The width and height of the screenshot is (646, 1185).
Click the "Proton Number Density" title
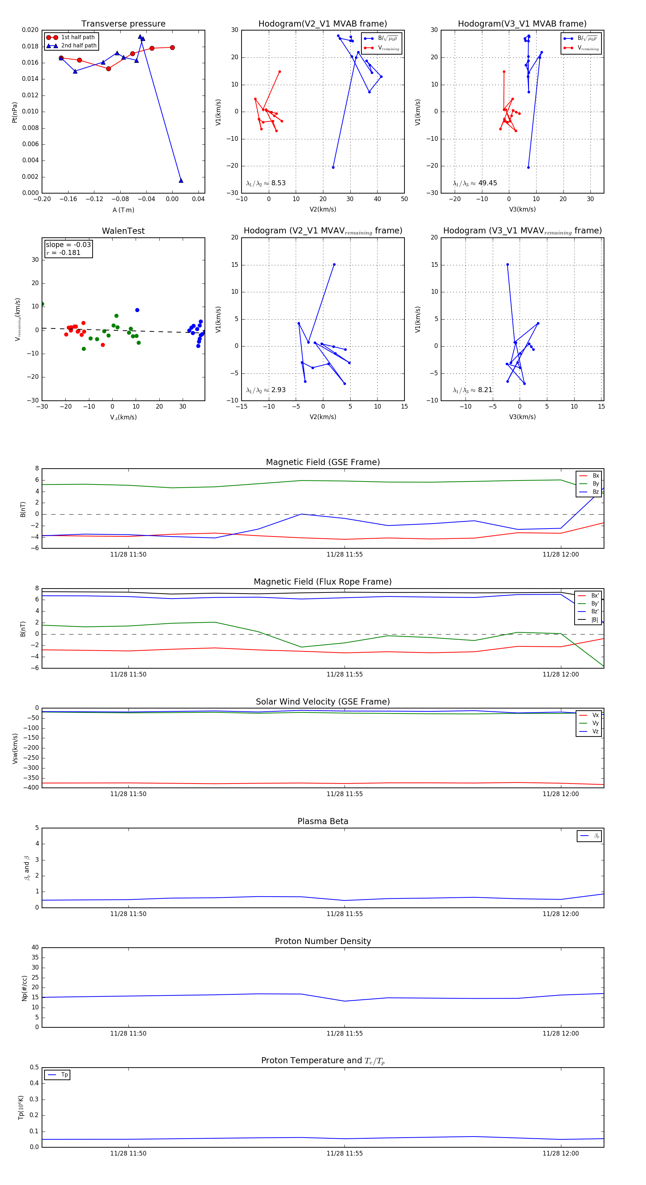pyautogui.click(x=323, y=941)
